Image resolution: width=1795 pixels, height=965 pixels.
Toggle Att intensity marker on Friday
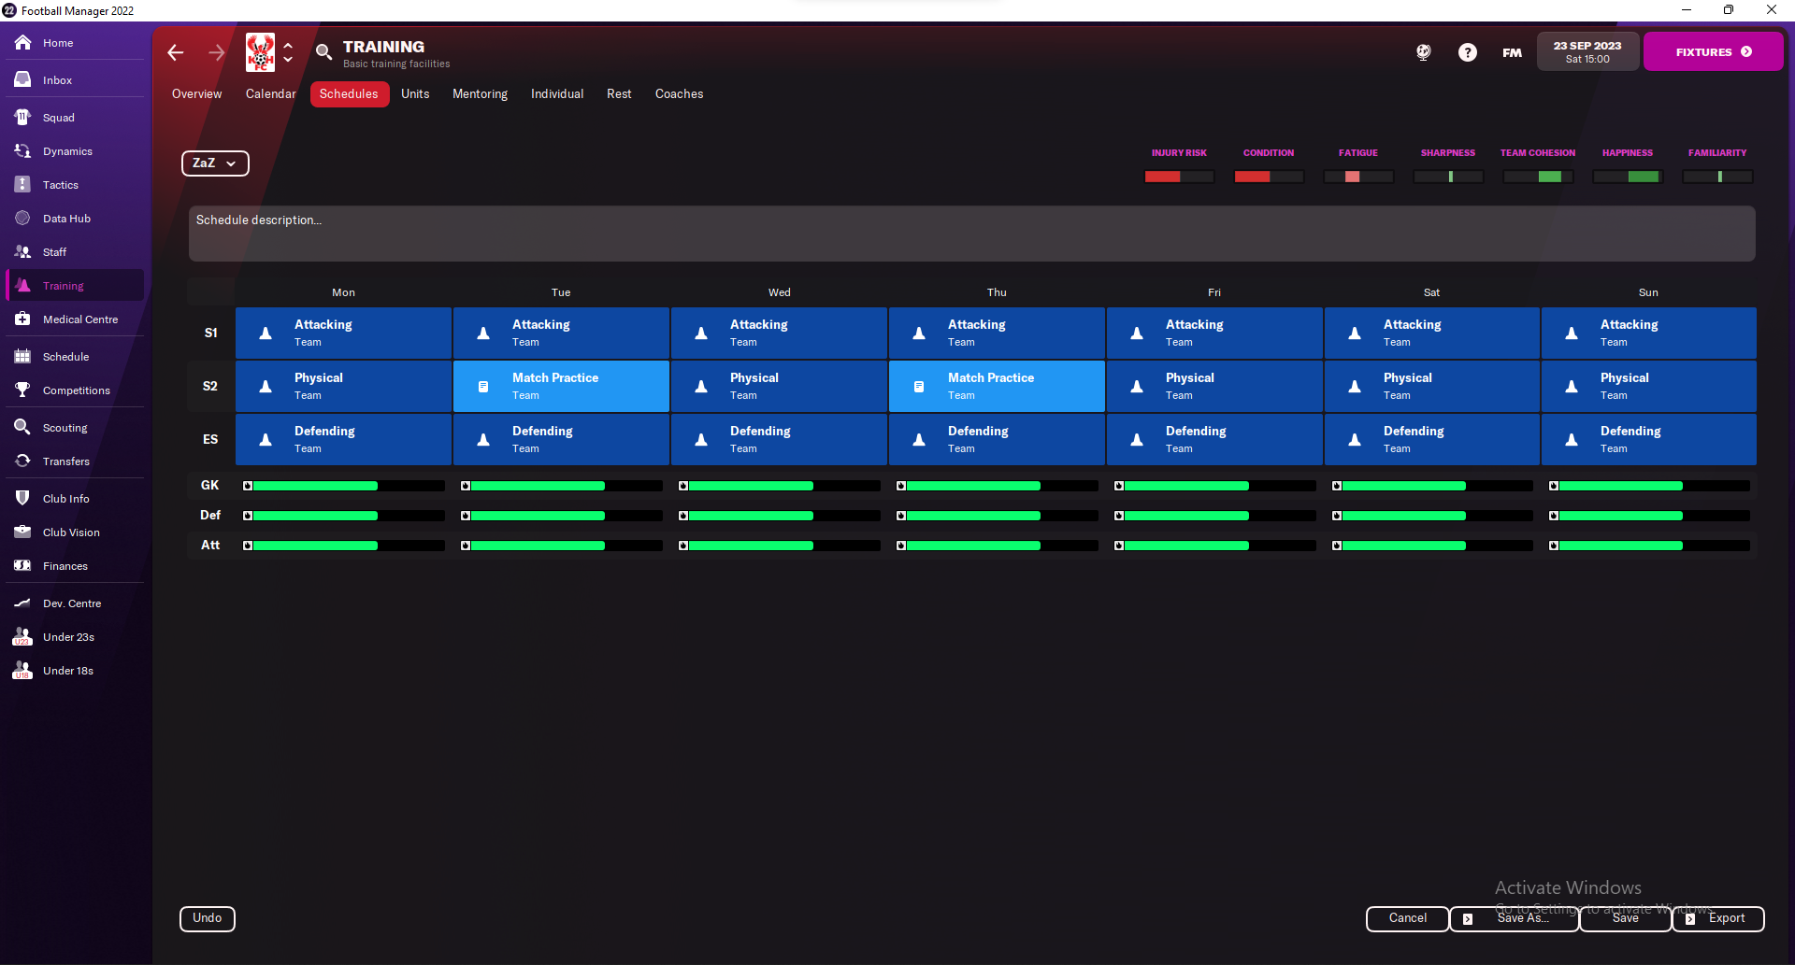tap(1119, 546)
